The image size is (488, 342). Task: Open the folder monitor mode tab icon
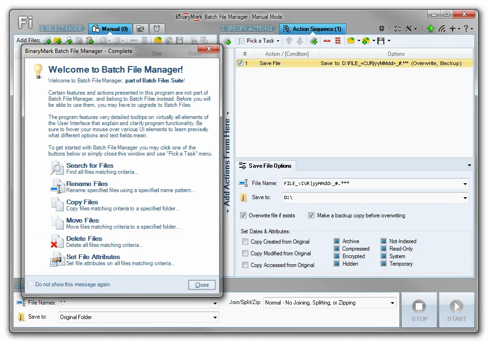pyautogui.click(x=140, y=29)
